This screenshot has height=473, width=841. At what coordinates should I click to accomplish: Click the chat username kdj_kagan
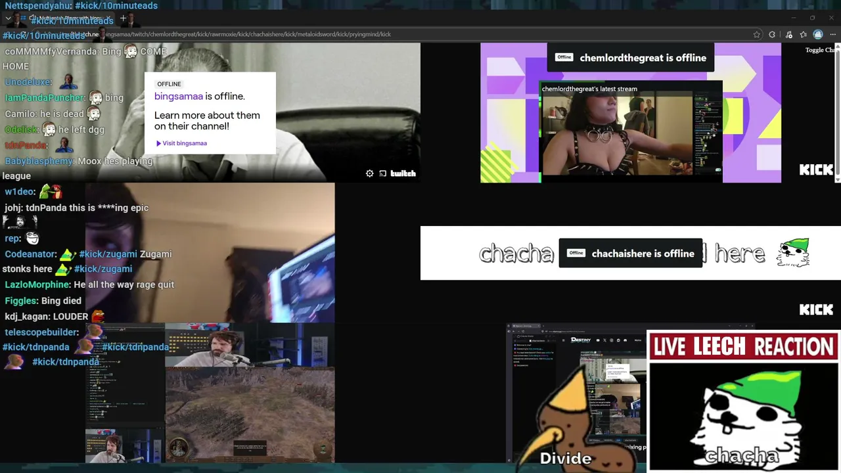pos(28,316)
